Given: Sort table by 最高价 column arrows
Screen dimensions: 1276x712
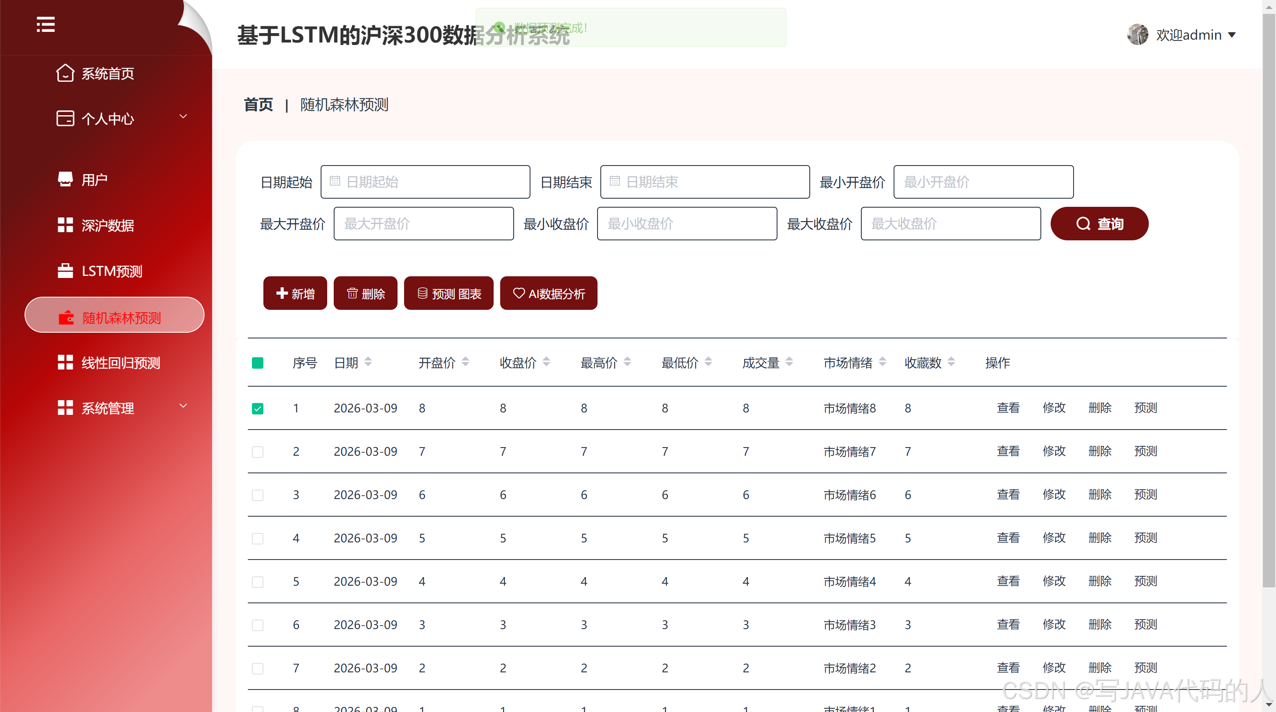Looking at the screenshot, I should pos(627,361).
